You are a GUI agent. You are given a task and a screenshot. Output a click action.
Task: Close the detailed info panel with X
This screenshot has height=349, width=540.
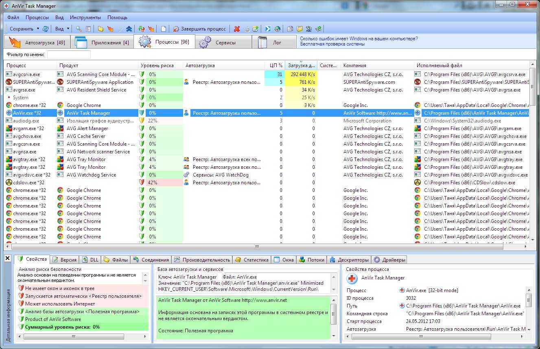[x=7, y=258]
